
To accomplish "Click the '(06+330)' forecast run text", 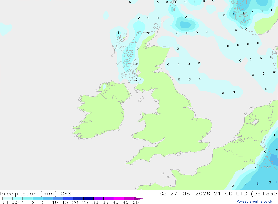I will tap(265, 194).
